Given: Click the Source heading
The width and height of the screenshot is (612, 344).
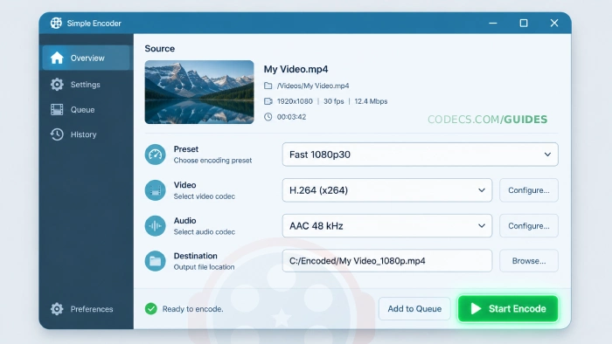Looking at the screenshot, I should coord(160,48).
